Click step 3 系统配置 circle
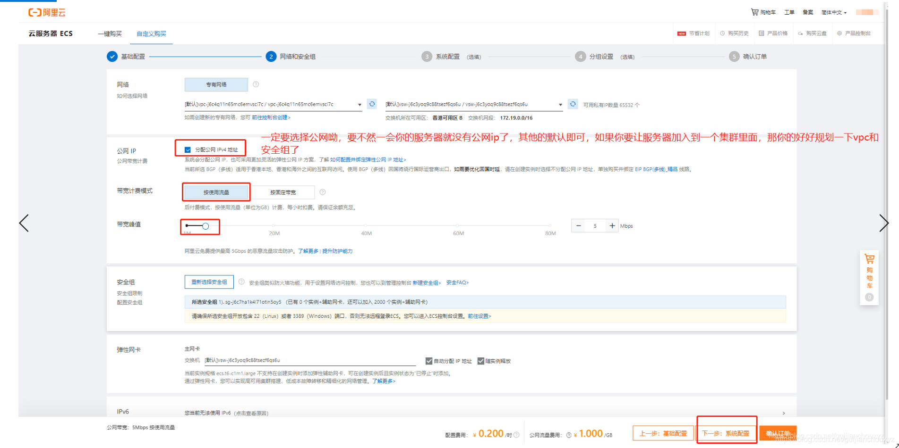 [427, 57]
